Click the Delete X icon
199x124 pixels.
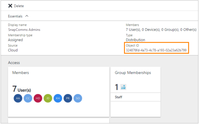coord(10,6)
